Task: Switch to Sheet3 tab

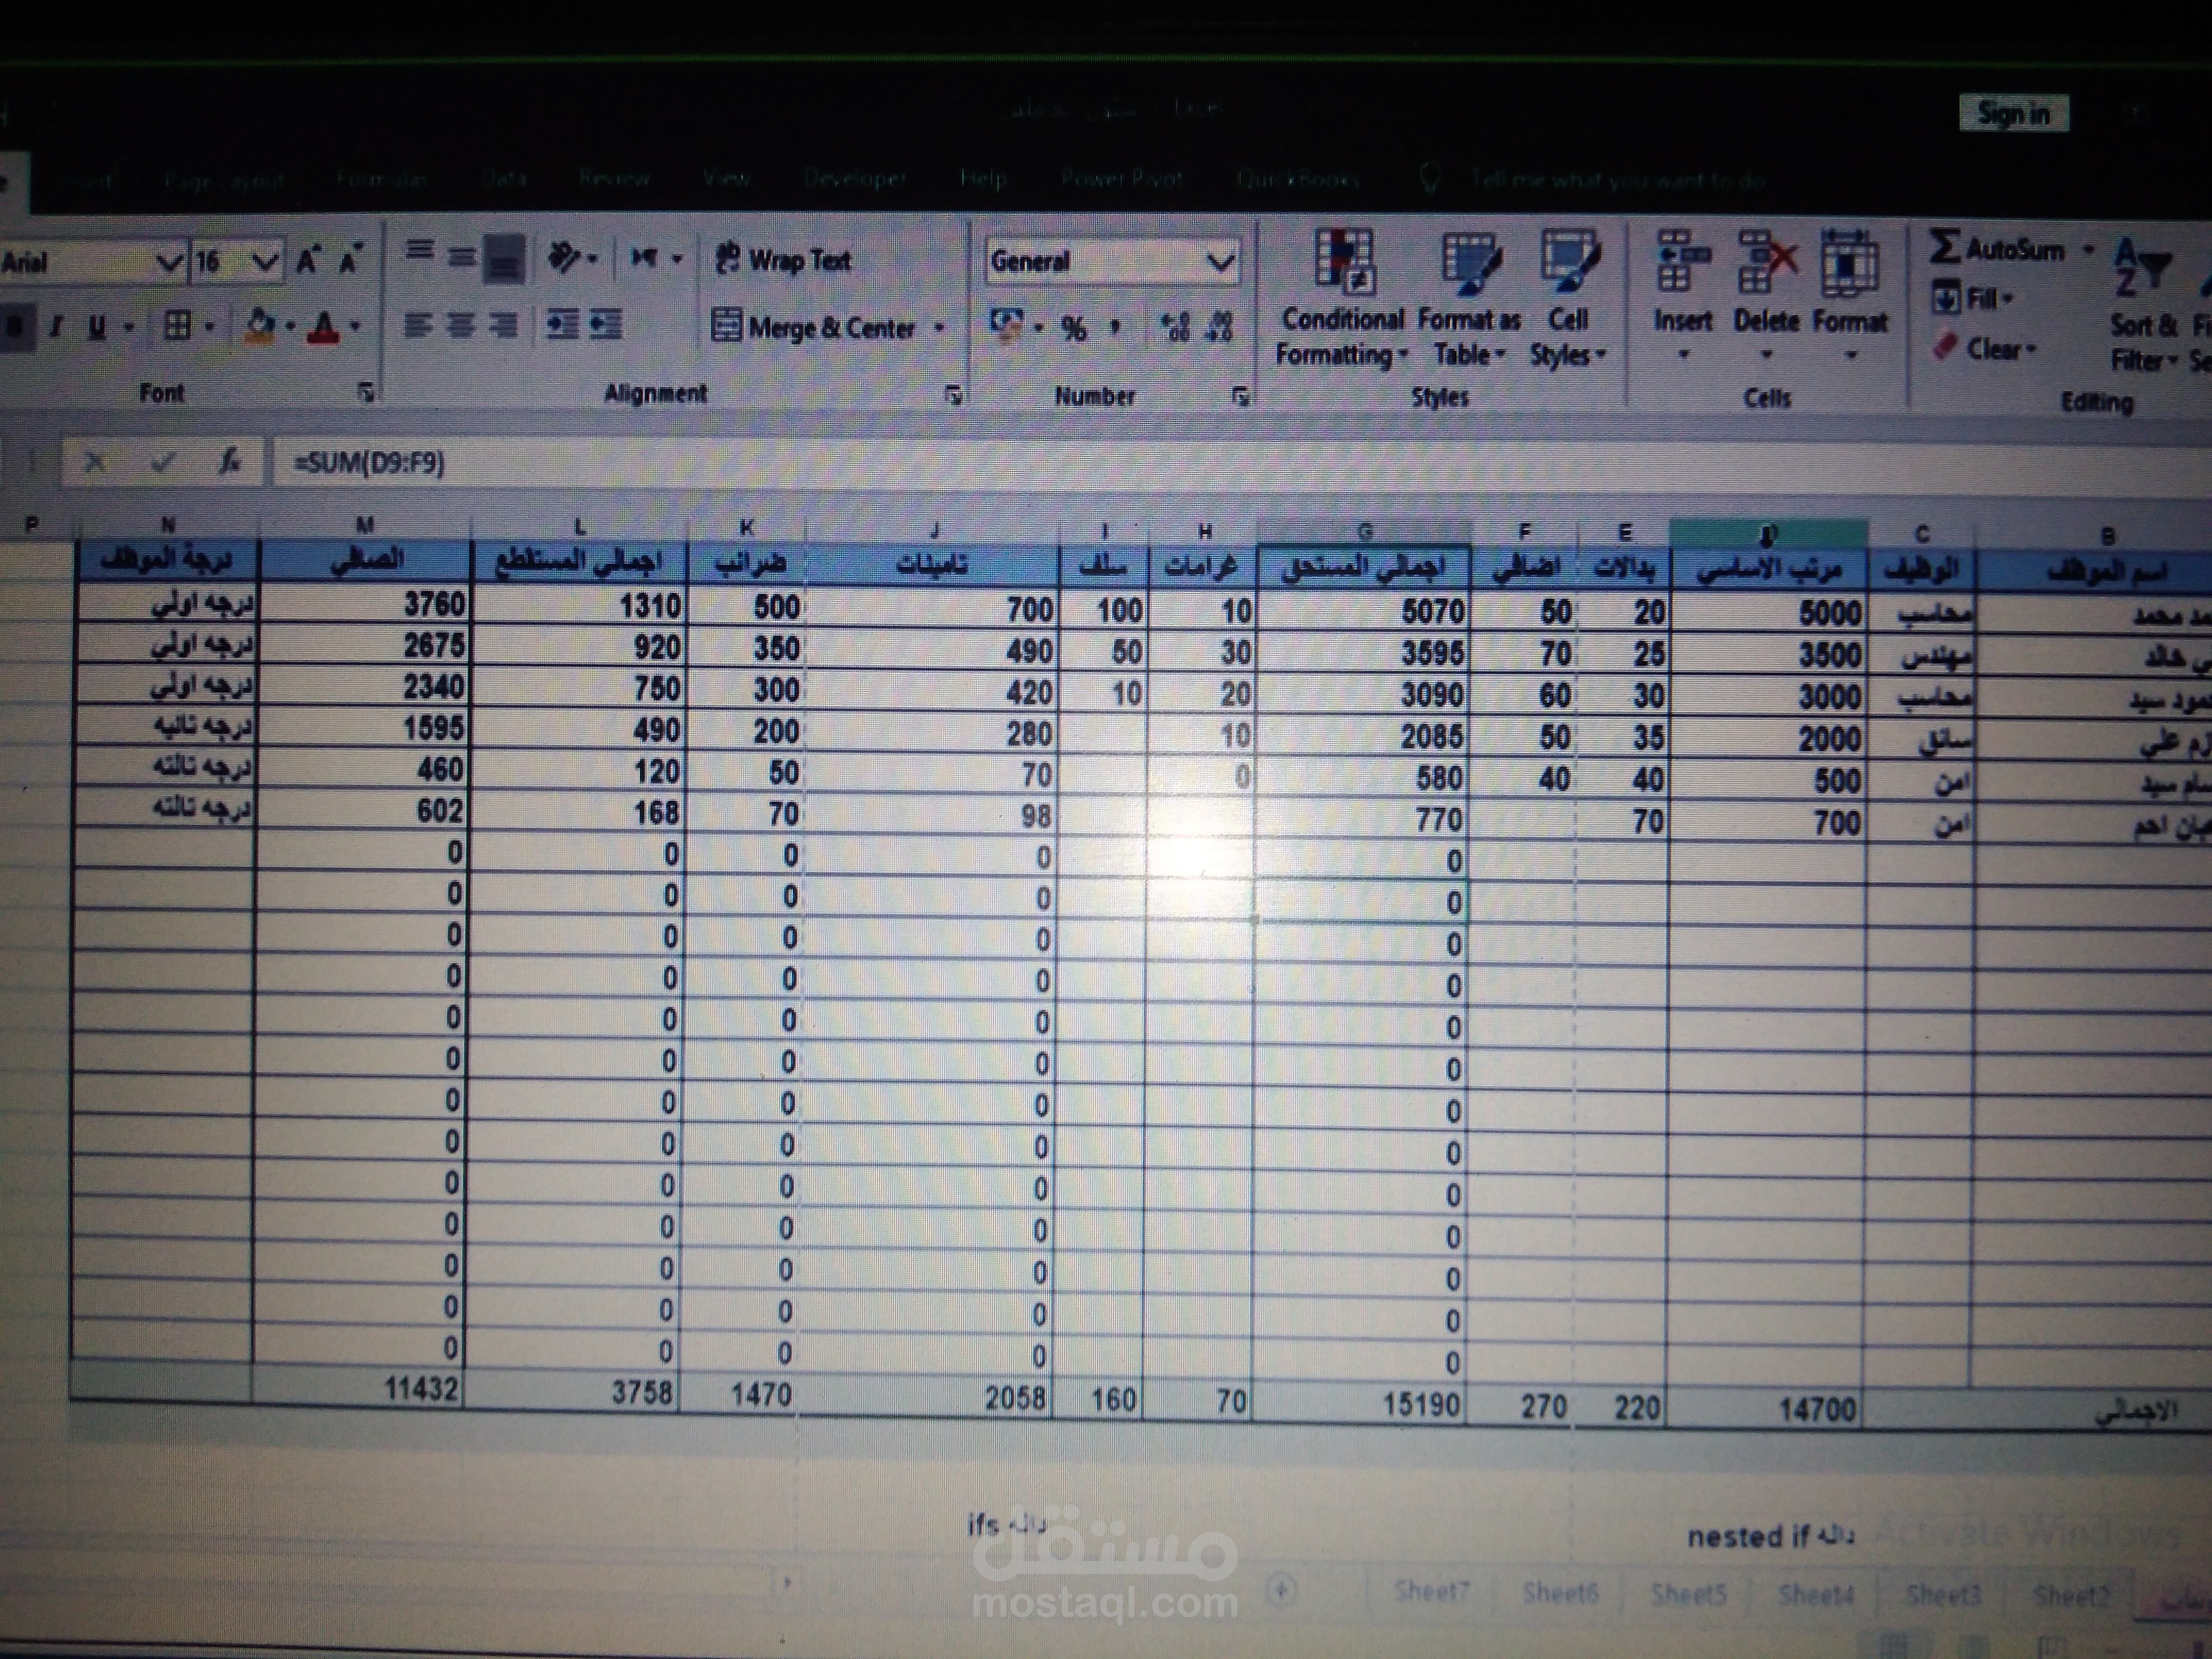Action: pos(1943,1594)
